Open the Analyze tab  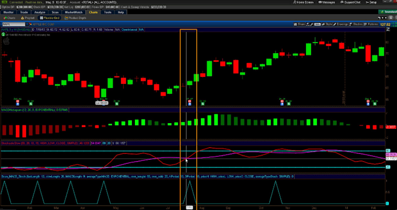click(40, 12)
